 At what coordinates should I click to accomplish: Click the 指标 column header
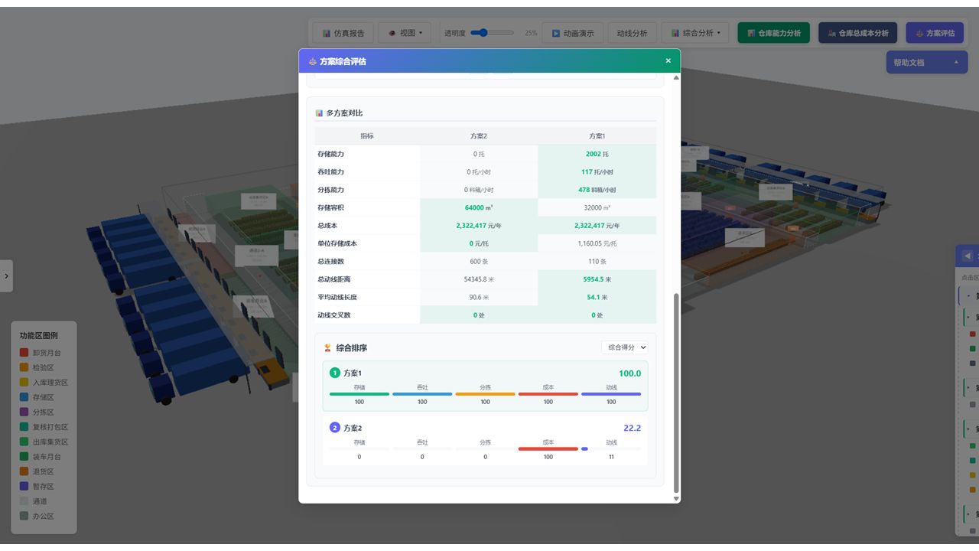click(367, 136)
